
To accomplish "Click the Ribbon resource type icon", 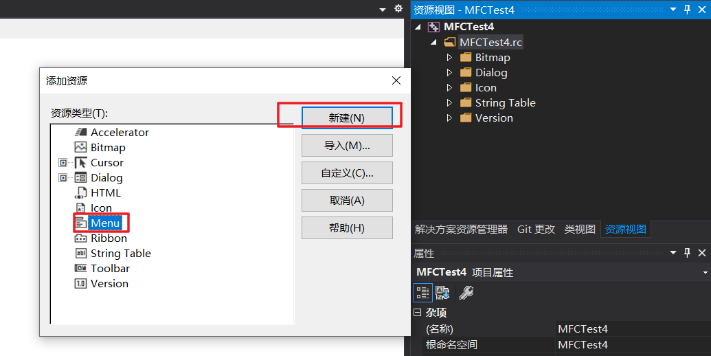I will [x=80, y=238].
